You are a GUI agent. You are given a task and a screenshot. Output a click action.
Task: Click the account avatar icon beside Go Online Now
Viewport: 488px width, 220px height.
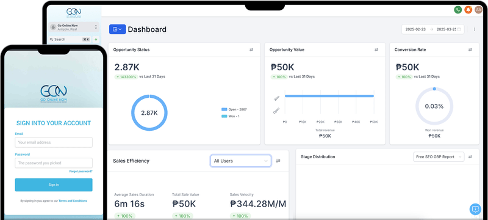[53, 28]
